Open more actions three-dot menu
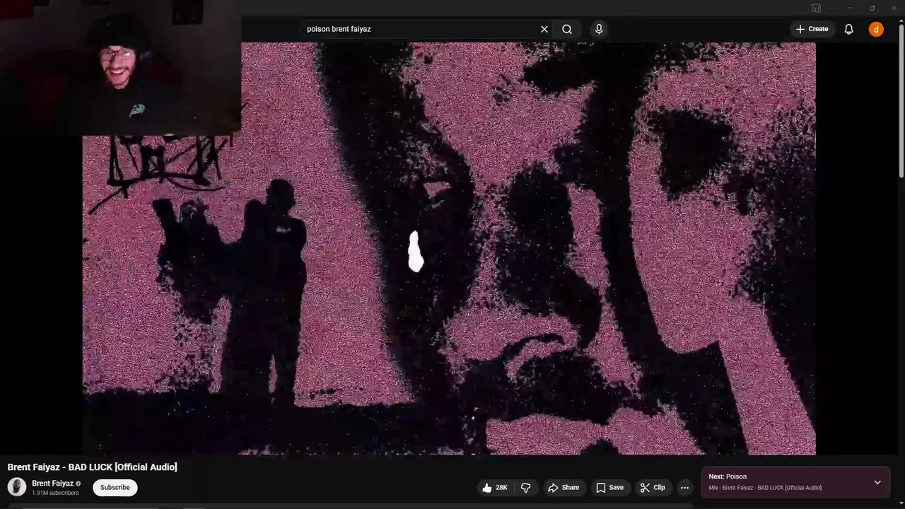Viewport: 905px width, 509px height. [684, 488]
